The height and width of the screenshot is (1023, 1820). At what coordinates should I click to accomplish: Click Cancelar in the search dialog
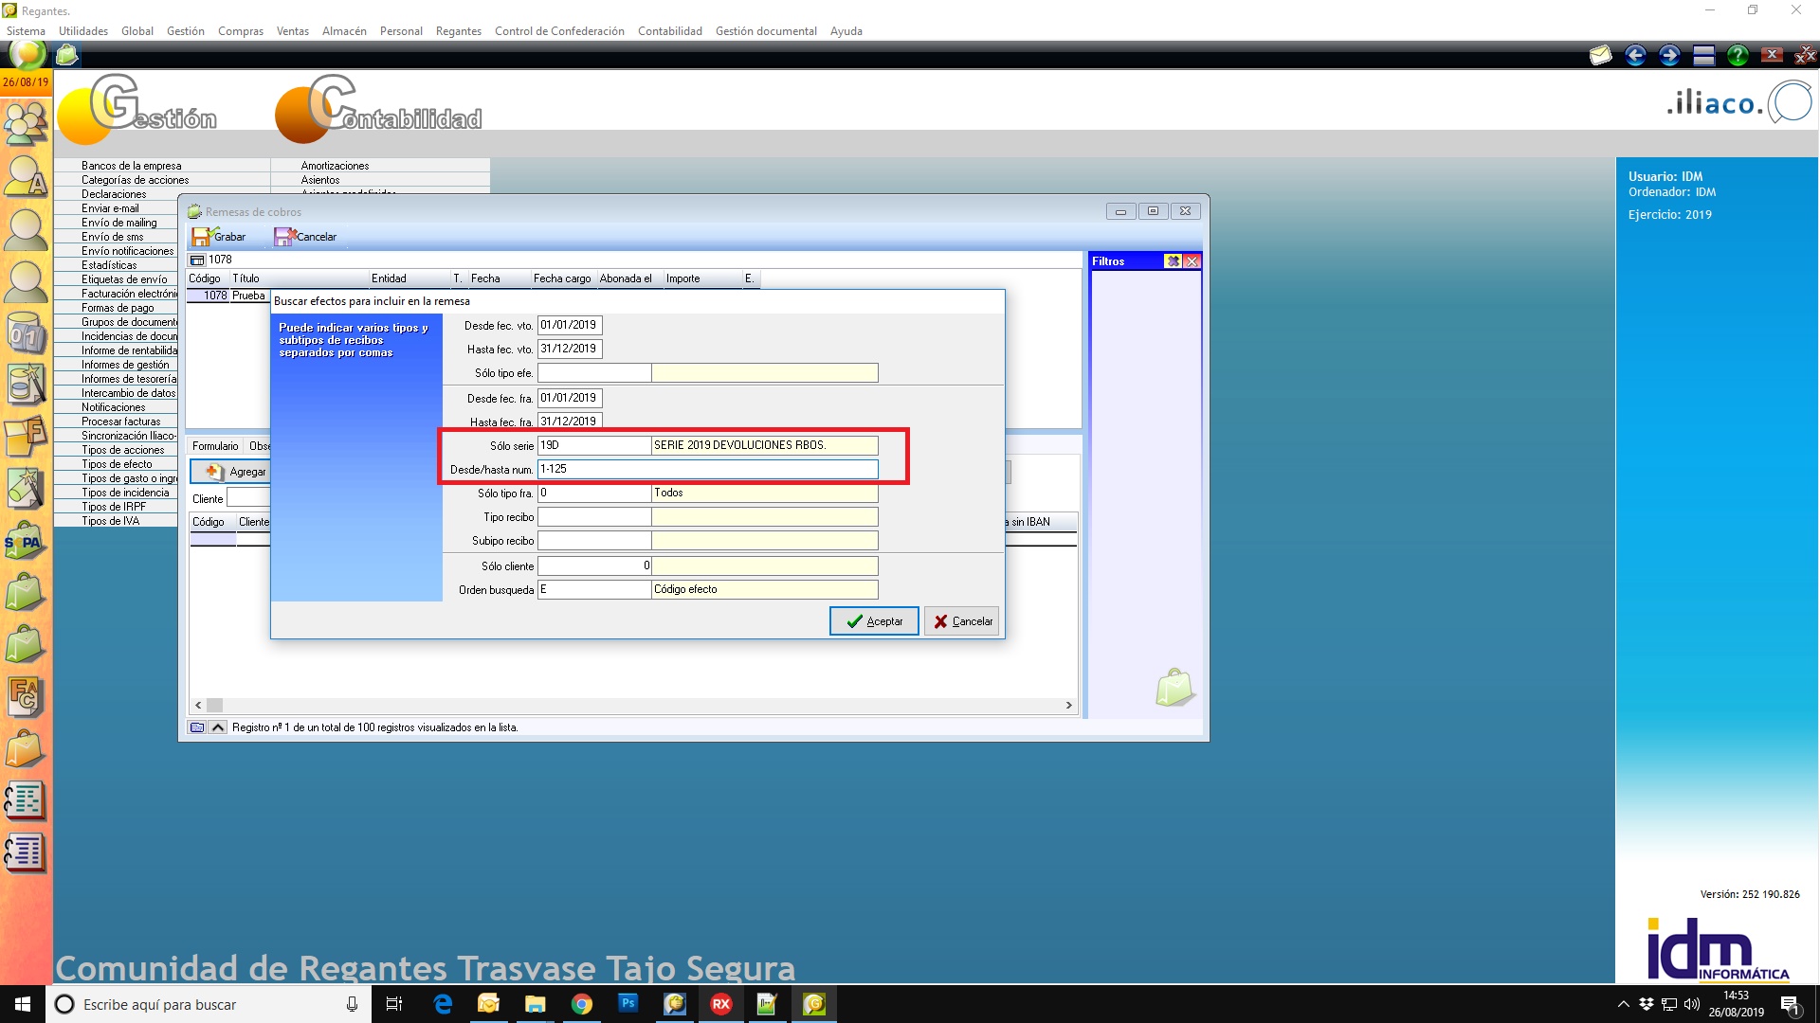pos(962,621)
